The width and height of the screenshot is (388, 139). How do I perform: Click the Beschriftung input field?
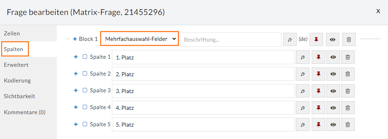tap(231, 39)
